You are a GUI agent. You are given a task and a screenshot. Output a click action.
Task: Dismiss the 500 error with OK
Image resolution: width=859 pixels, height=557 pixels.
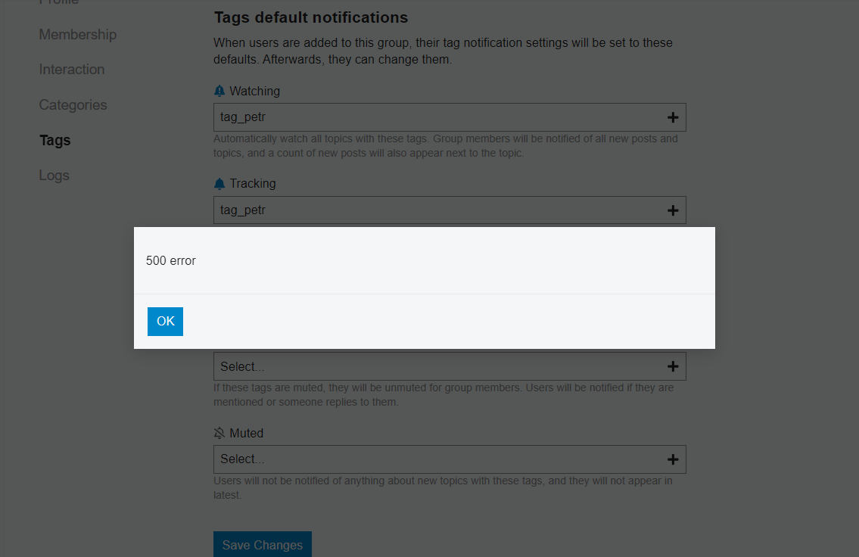[x=165, y=322]
